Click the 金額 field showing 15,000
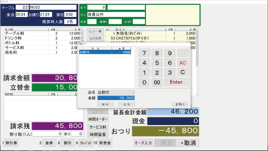Screen dimensions: 268x151 (x=116, y=98)
